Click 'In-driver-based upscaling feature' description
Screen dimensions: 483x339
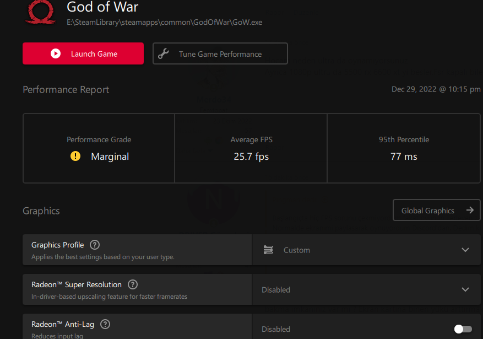click(110, 297)
